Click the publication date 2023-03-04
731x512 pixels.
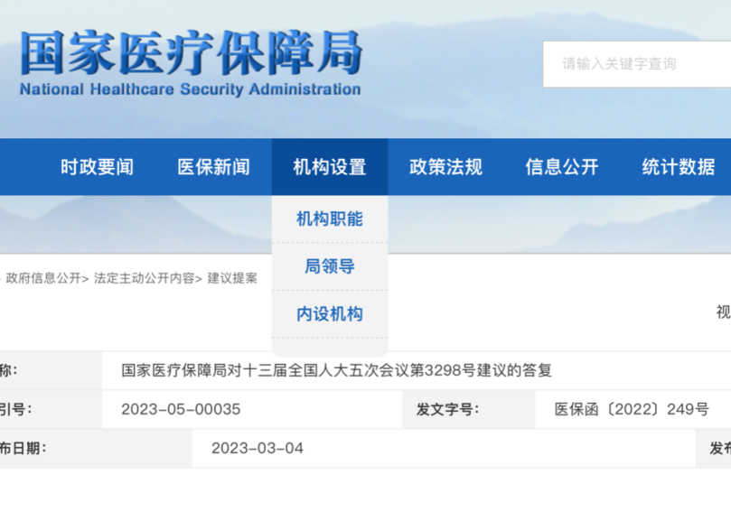(258, 449)
